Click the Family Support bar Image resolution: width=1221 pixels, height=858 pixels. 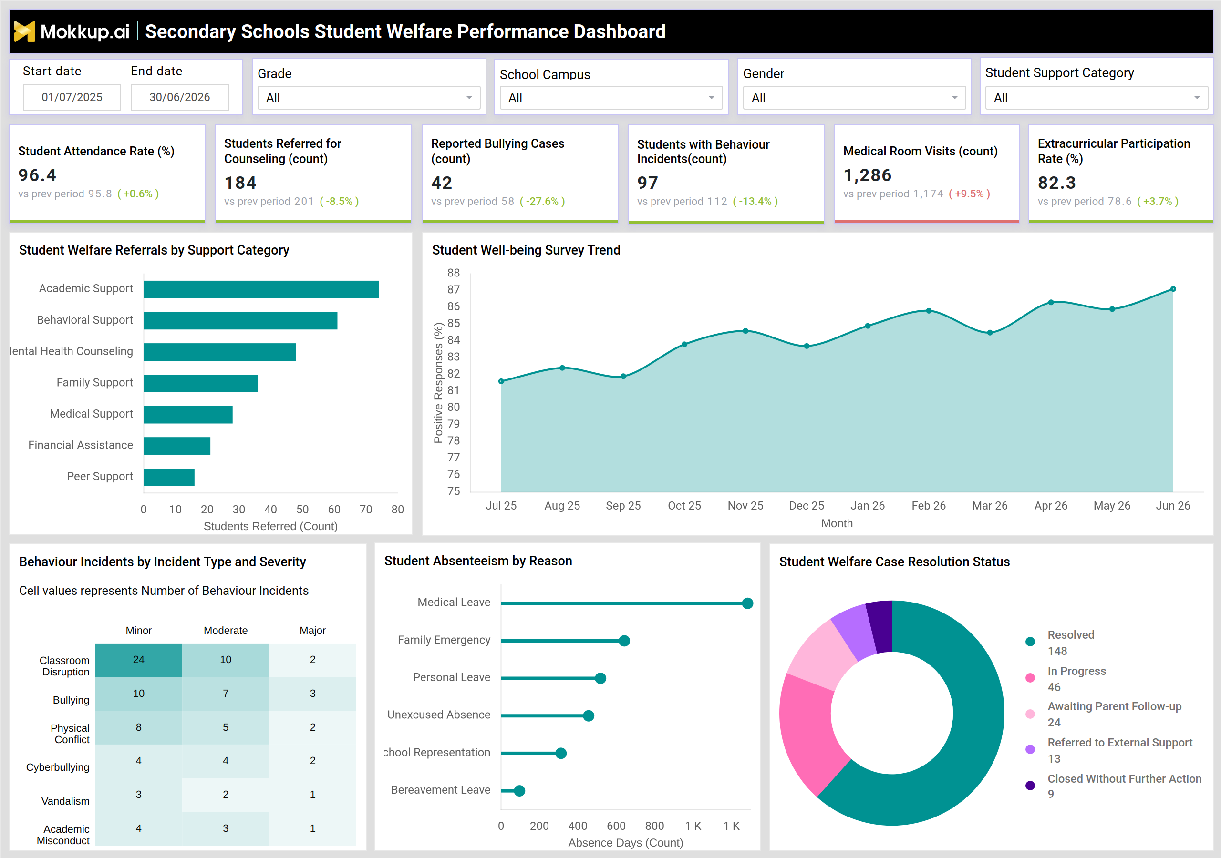pos(200,383)
